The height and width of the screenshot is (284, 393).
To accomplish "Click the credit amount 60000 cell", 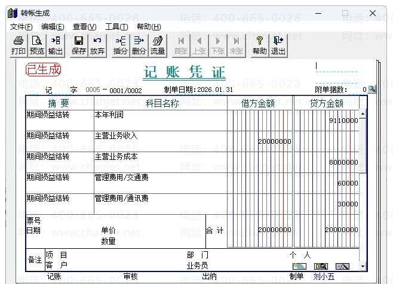I will click(327, 183).
